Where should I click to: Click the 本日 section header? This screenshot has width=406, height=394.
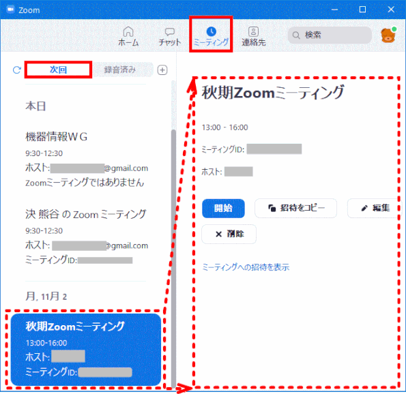point(35,106)
